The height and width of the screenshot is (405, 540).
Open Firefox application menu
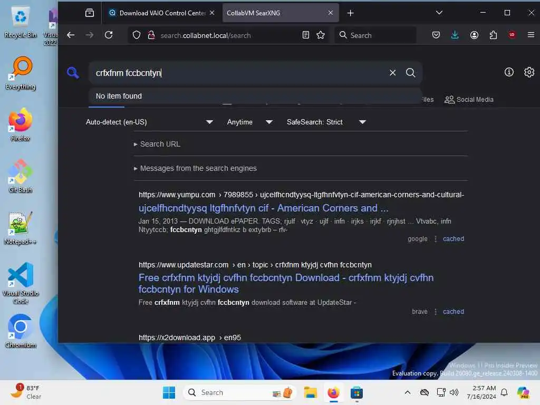point(531,35)
